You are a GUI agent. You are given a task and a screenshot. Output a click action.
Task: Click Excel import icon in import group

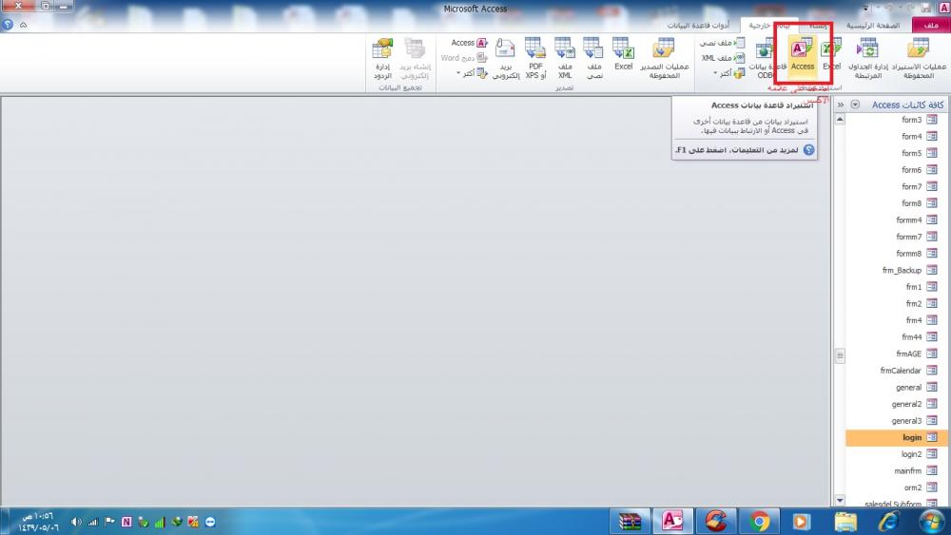(x=831, y=54)
